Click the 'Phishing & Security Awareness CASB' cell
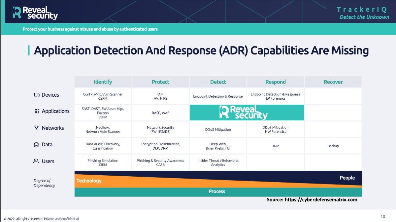This screenshot has width=396, height=222. tap(160, 162)
